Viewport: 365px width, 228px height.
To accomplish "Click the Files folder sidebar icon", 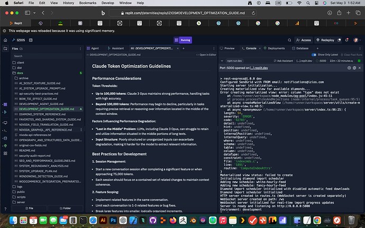I will 5,49.
